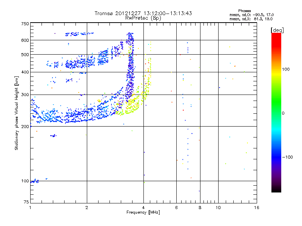Click the x-axis label '10'
Screen dimensions: 302x226
pos(218,208)
